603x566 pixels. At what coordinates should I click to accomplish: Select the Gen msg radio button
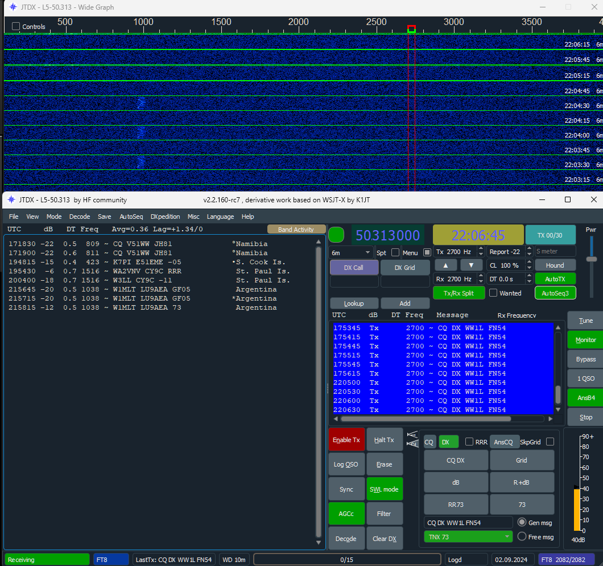tap(522, 522)
